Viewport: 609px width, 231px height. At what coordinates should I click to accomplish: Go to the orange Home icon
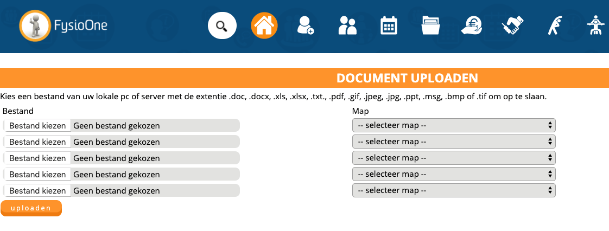pyautogui.click(x=264, y=26)
